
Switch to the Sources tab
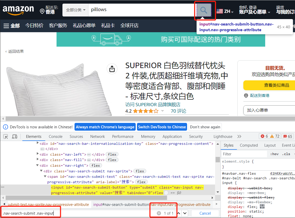pos(76,137)
